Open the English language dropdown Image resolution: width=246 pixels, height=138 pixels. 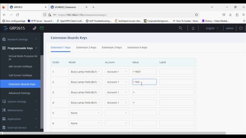(x=212, y=28)
